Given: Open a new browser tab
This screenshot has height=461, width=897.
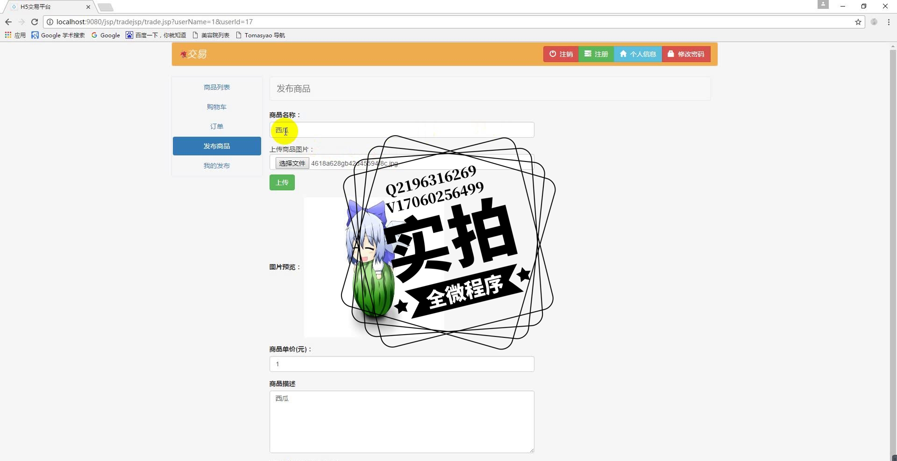Looking at the screenshot, I should click(106, 7).
